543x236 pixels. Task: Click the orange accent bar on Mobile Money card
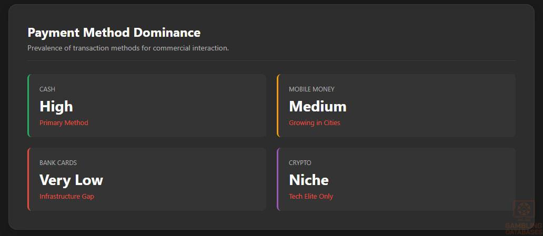pyautogui.click(x=278, y=106)
